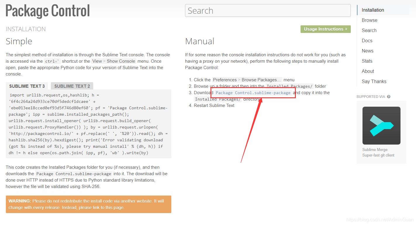The height and width of the screenshot is (225, 416).
Task: Open the Installation page
Action: (x=373, y=10)
